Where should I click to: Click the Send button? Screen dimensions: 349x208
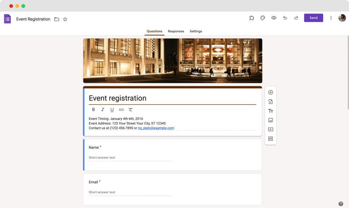tap(313, 18)
